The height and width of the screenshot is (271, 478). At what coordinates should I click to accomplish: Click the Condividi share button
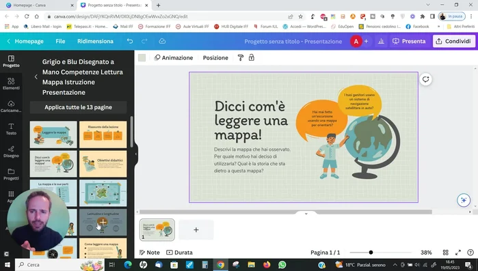coord(454,41)
